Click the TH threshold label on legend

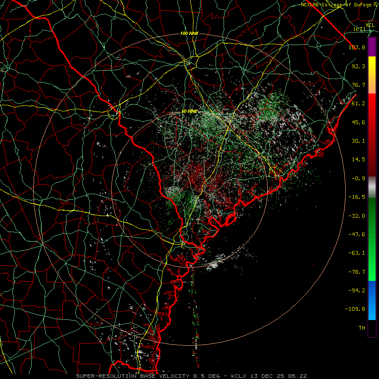362,328
